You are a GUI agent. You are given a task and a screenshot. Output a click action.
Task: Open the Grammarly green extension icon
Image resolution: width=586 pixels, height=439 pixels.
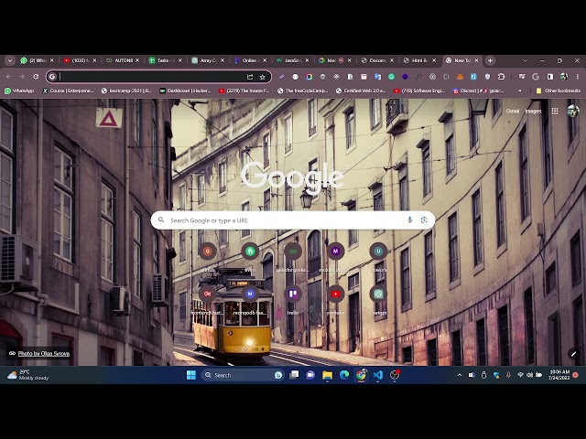[x=391, y=77]
